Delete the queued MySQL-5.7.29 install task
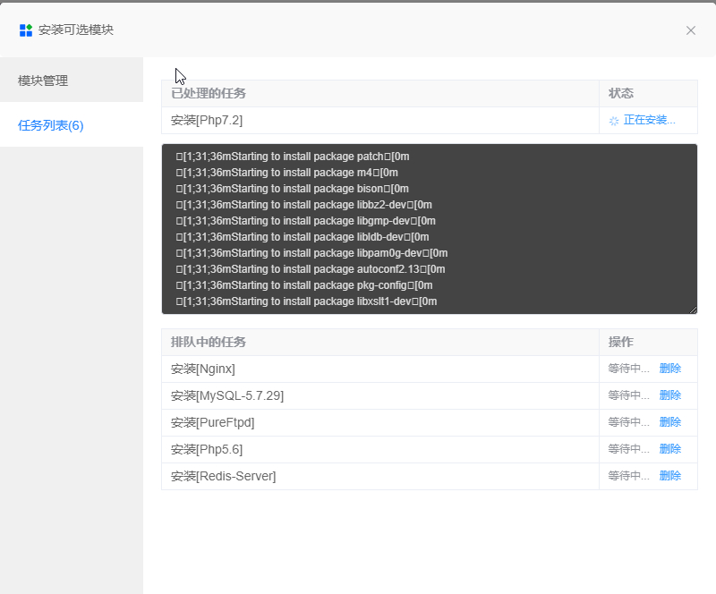Viewport: 716px width, 594px height. pos(669,395)
